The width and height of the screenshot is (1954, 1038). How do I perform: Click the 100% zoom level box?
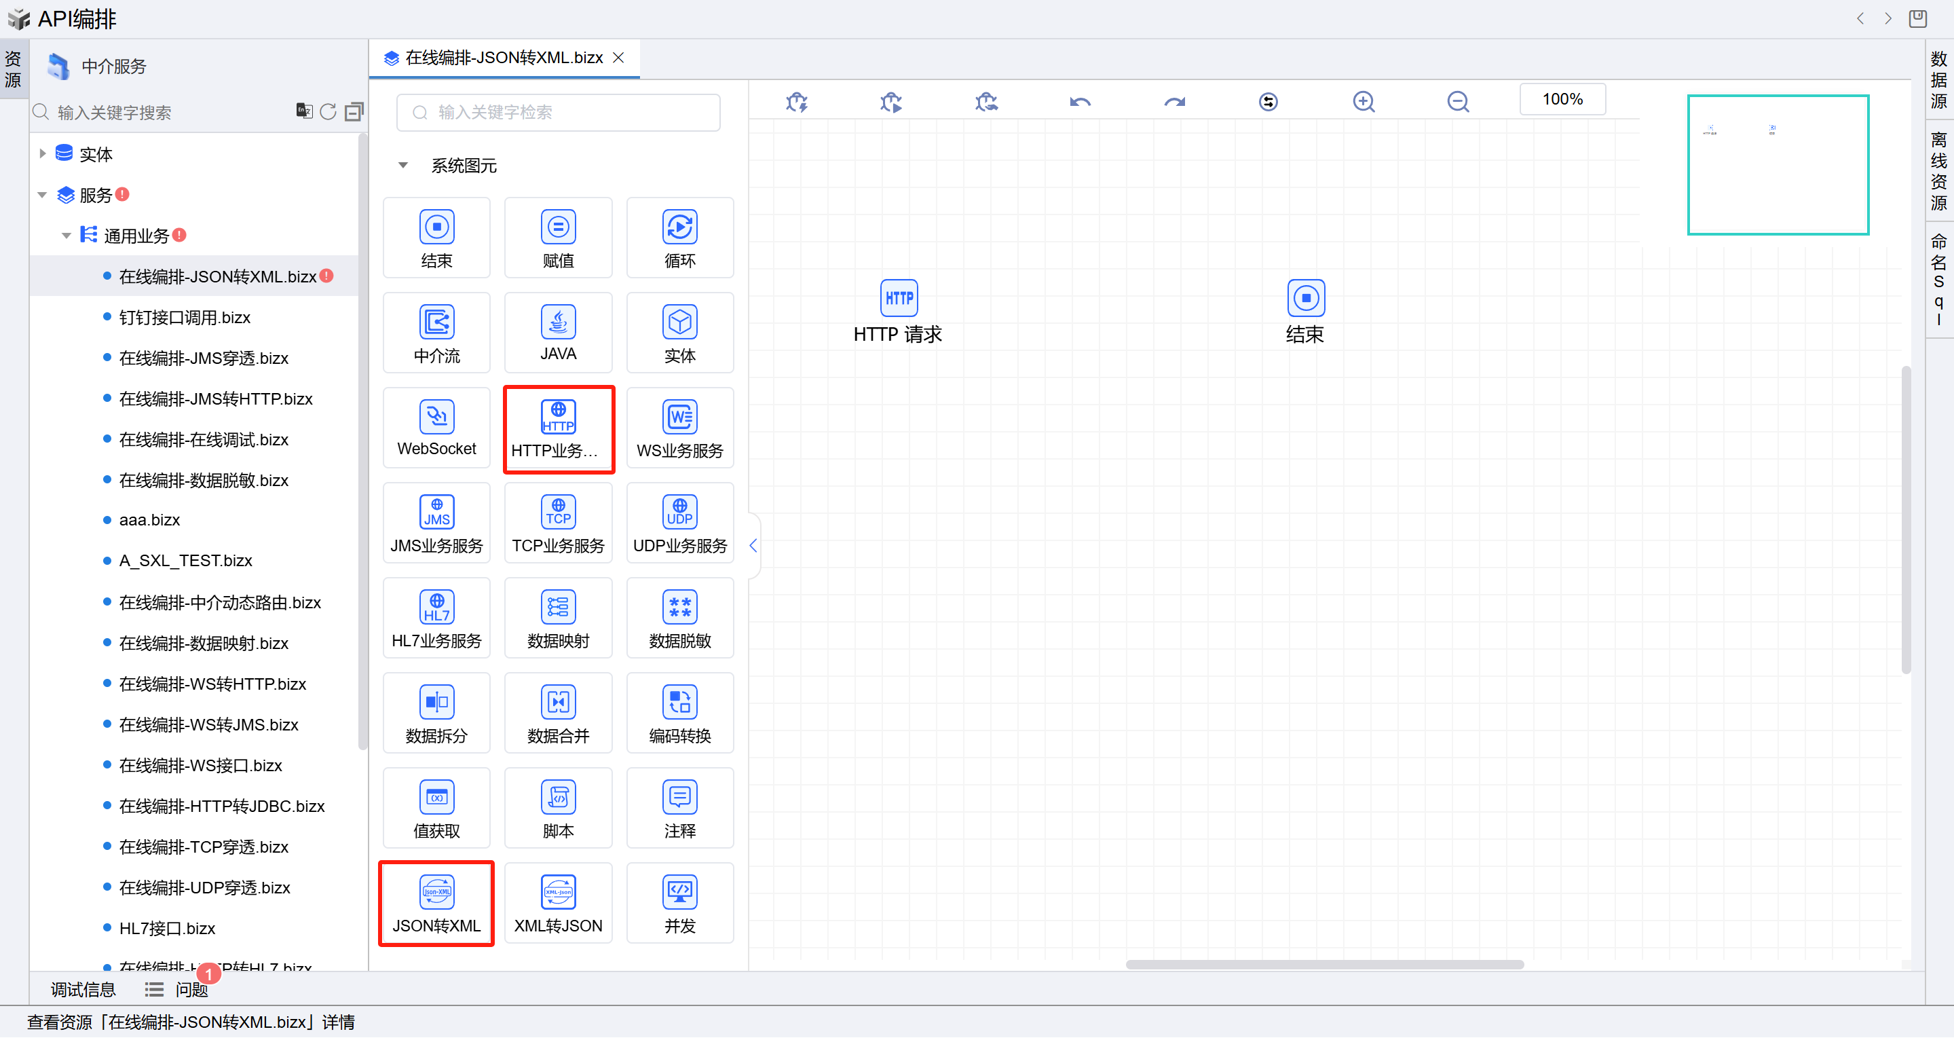click(1562, 99)
